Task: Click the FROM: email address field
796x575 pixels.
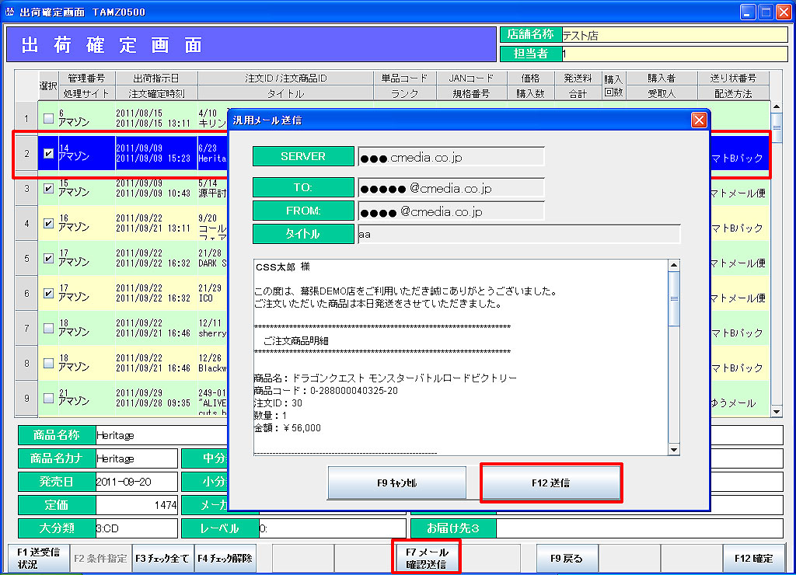Action: click(x=451, y=211)
